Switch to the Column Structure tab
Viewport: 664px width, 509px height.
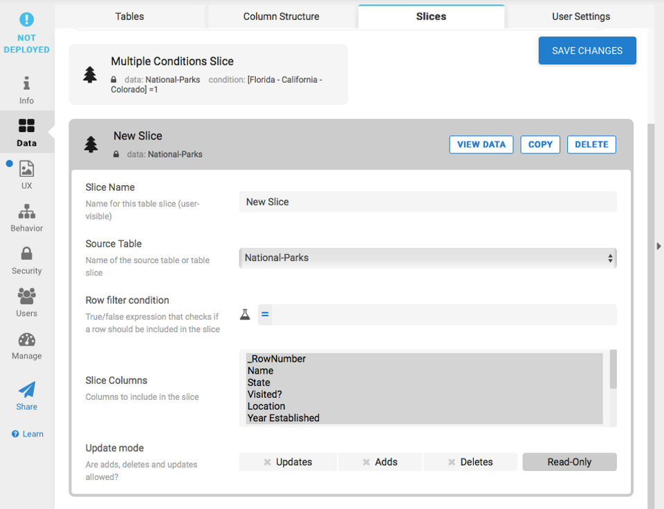coord(282,17)
